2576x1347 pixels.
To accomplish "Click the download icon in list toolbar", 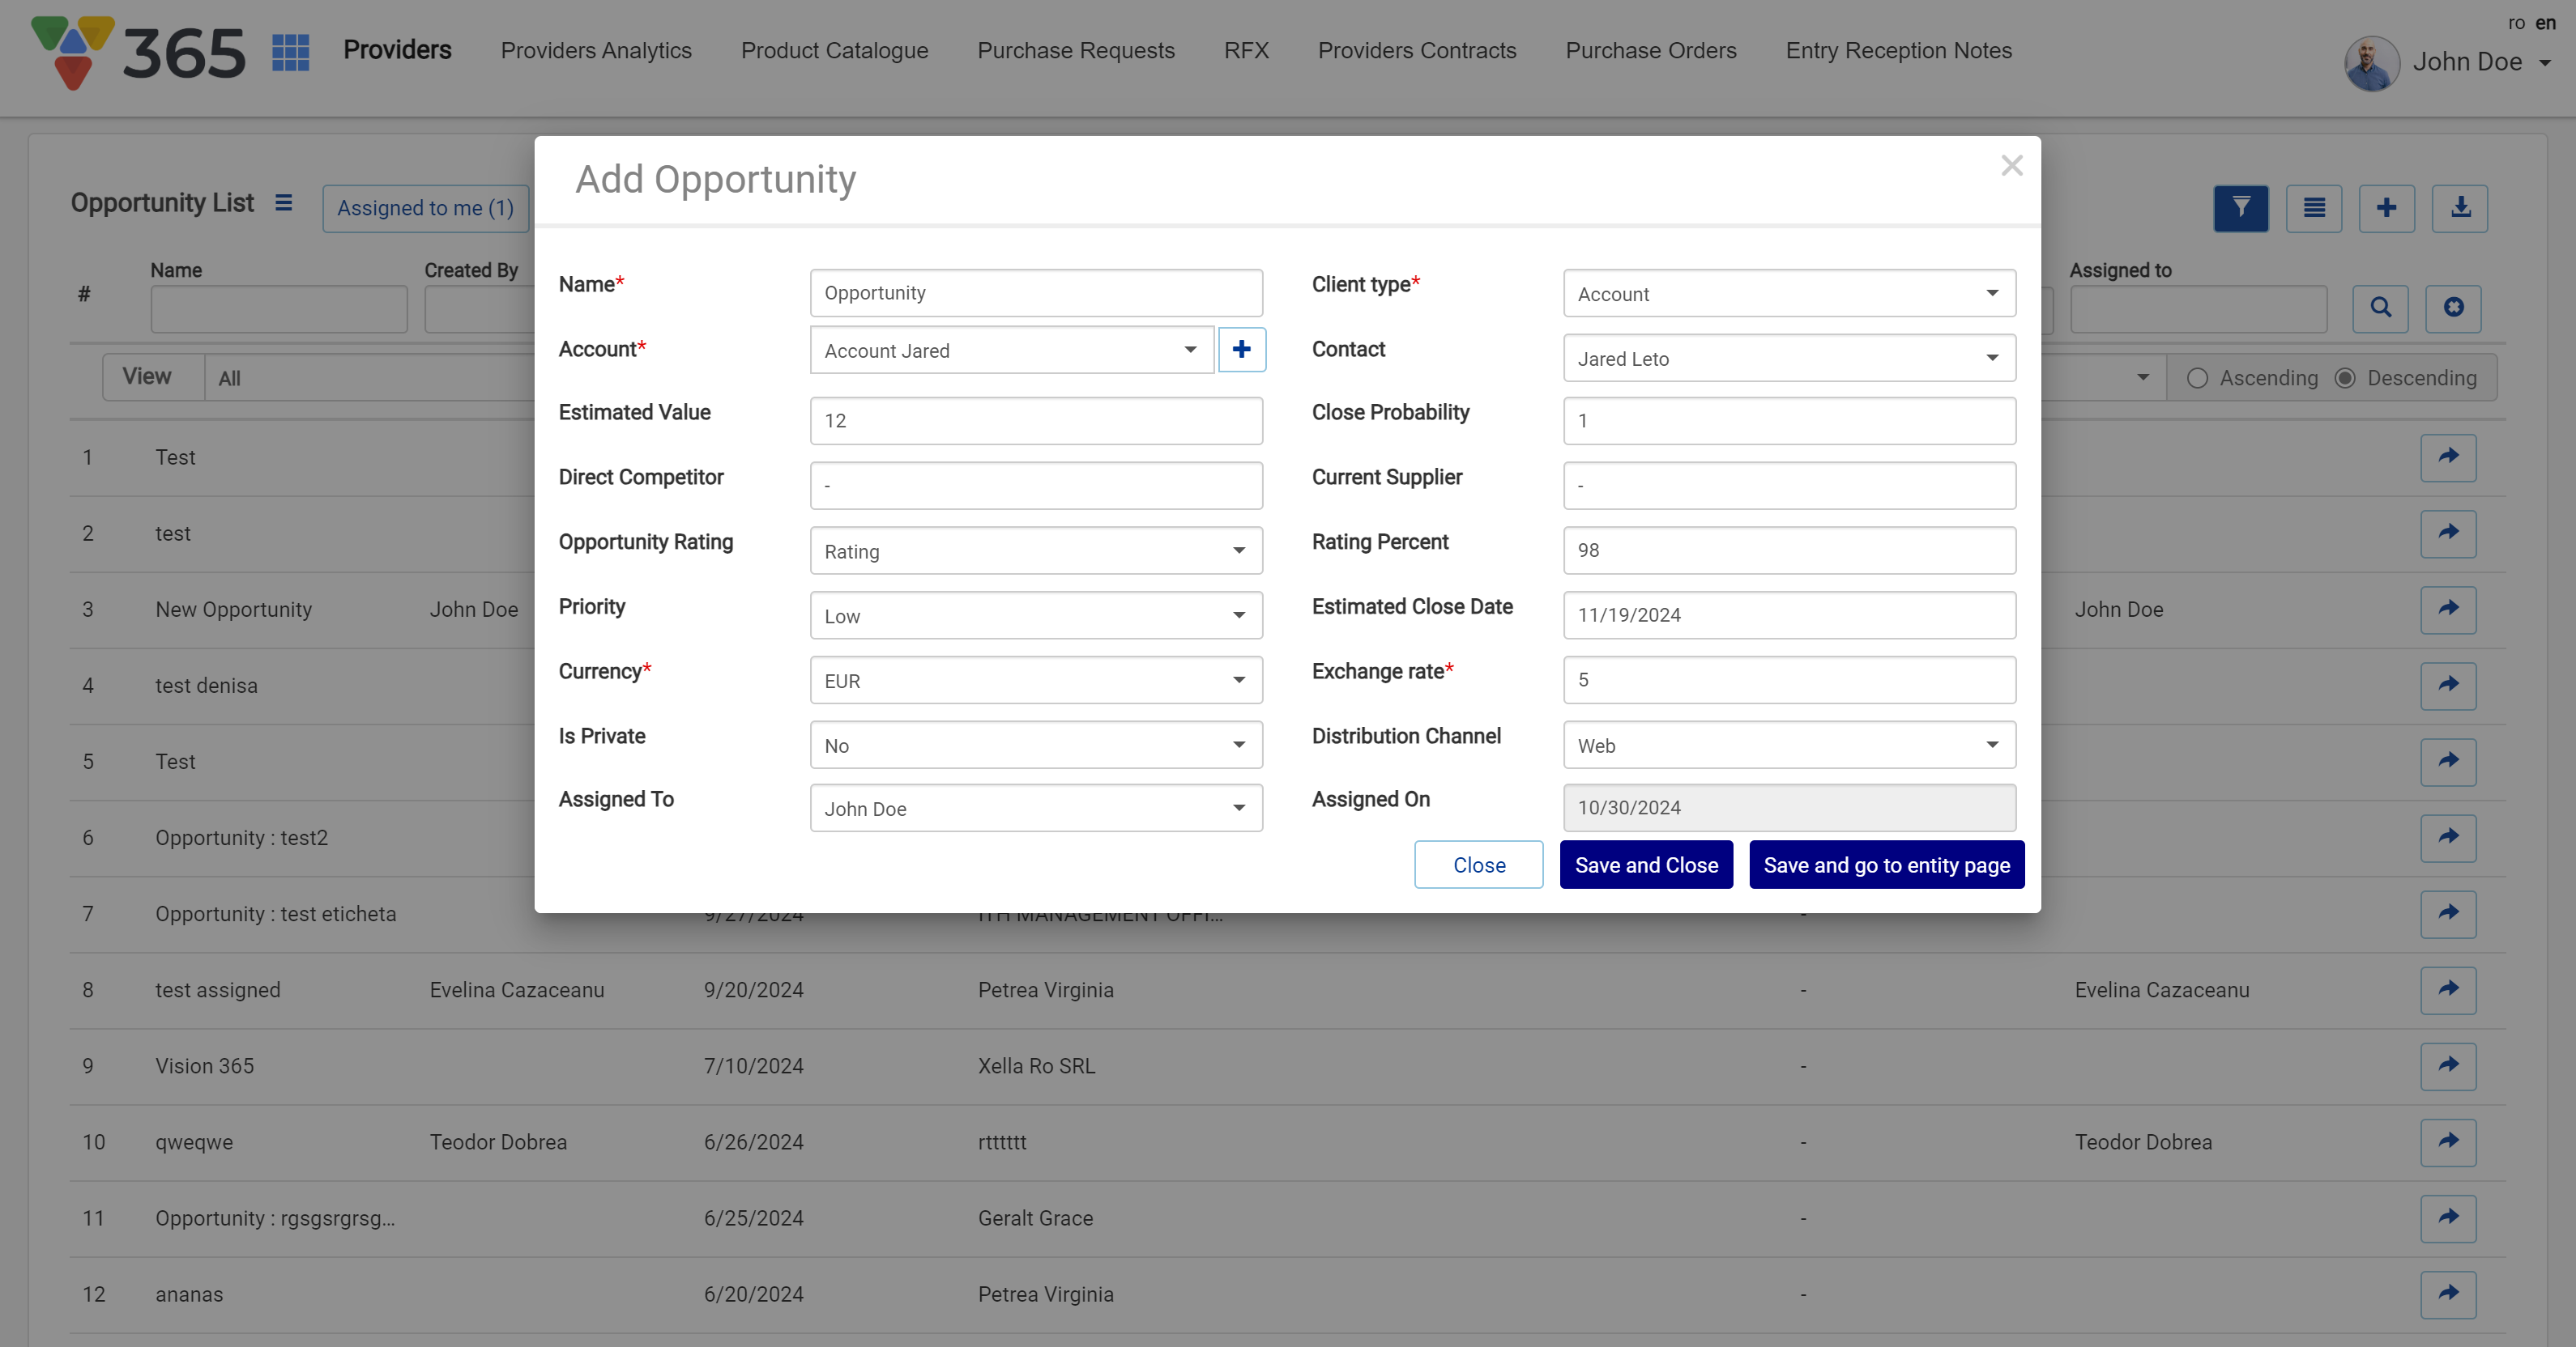I will coord(2459,208).
